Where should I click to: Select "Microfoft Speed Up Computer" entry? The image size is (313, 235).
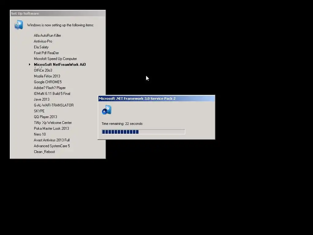[x=55, y=58]
